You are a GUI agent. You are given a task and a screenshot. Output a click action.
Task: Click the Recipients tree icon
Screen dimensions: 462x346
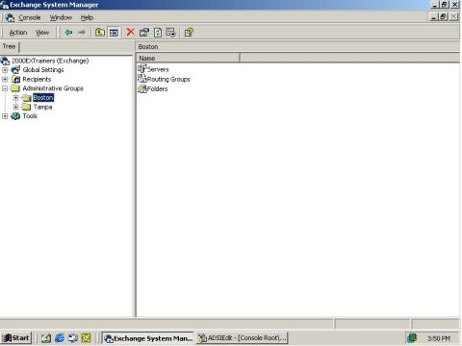tap(15, 79)
